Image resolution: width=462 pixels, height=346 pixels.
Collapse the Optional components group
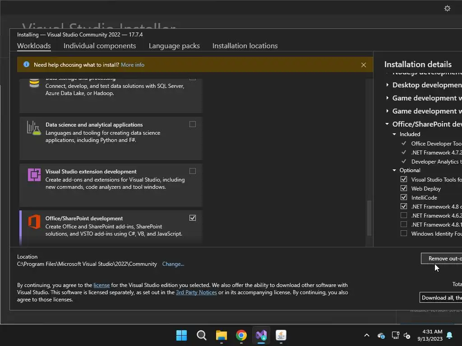pyautogui.click(x=394, y=170)
